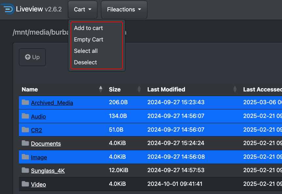
Task: Expand the Fileactions dropdown
Action: tap(124, 9)
